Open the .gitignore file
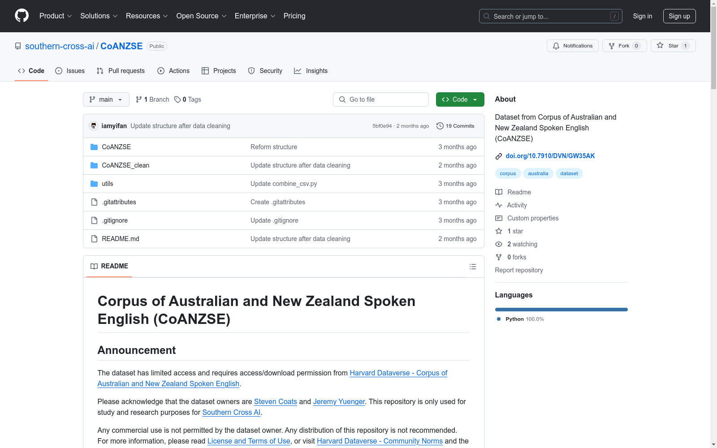 tap(115, 220)
